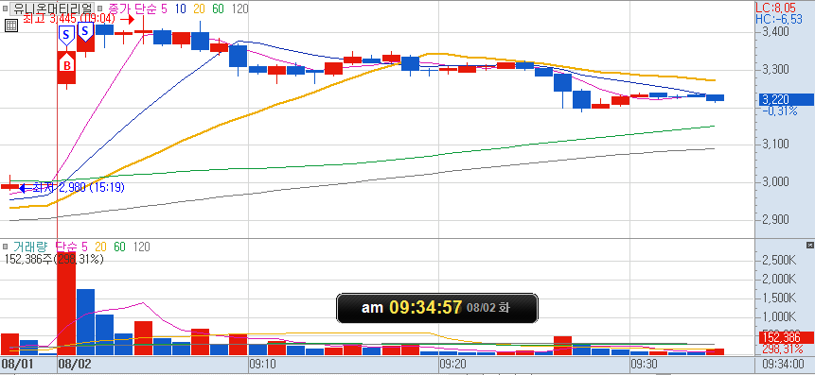Image resolution: width=815 pixels, height=375 pixels.
Task: Open the data table grid icon
Action: (x=11, y=26)
